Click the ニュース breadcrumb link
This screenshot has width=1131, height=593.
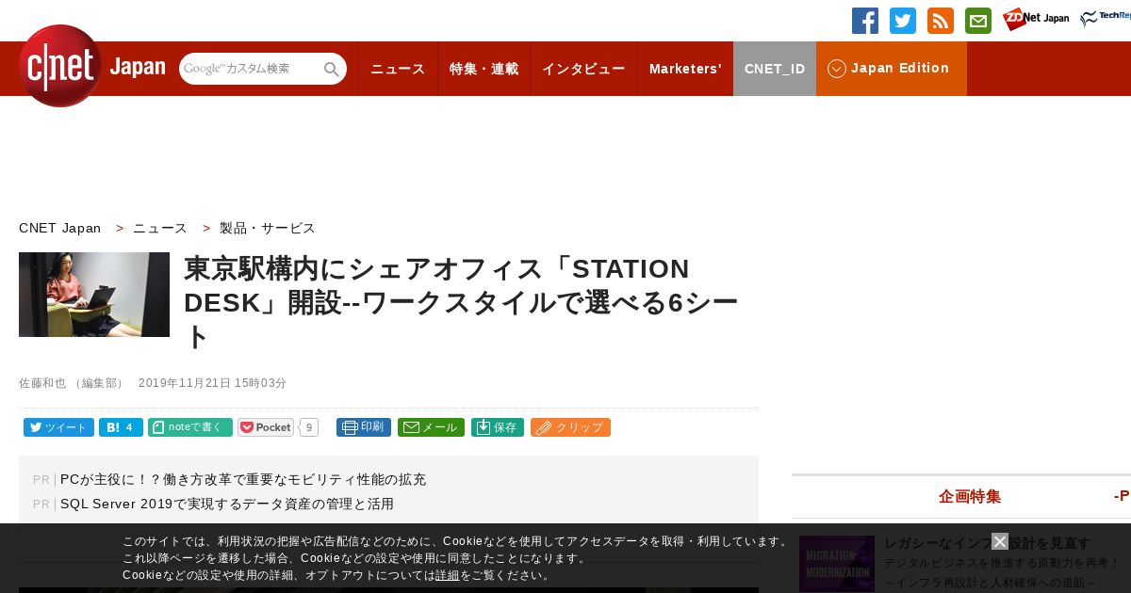coord(160,228)
